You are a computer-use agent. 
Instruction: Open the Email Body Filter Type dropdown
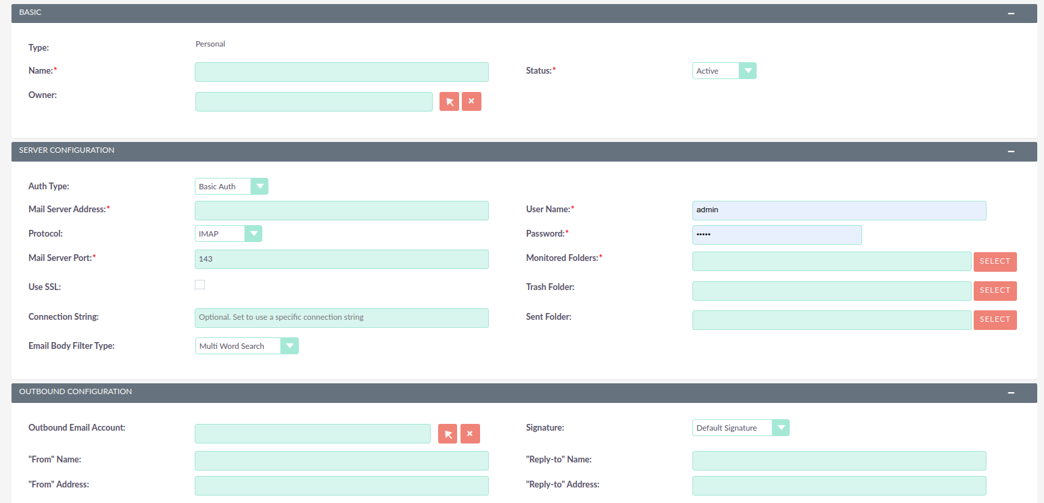(290, 345)
